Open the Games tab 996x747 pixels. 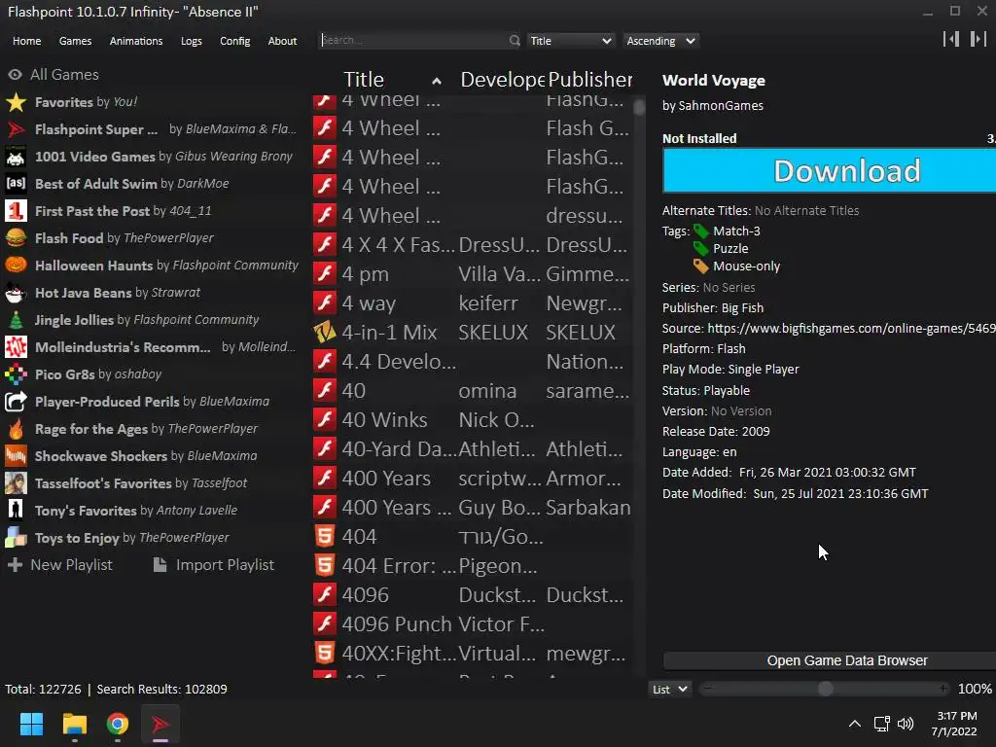[75, 41]
